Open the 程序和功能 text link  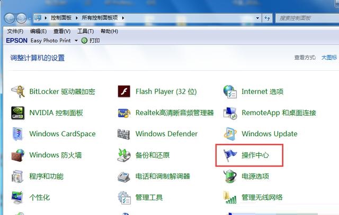47,176
